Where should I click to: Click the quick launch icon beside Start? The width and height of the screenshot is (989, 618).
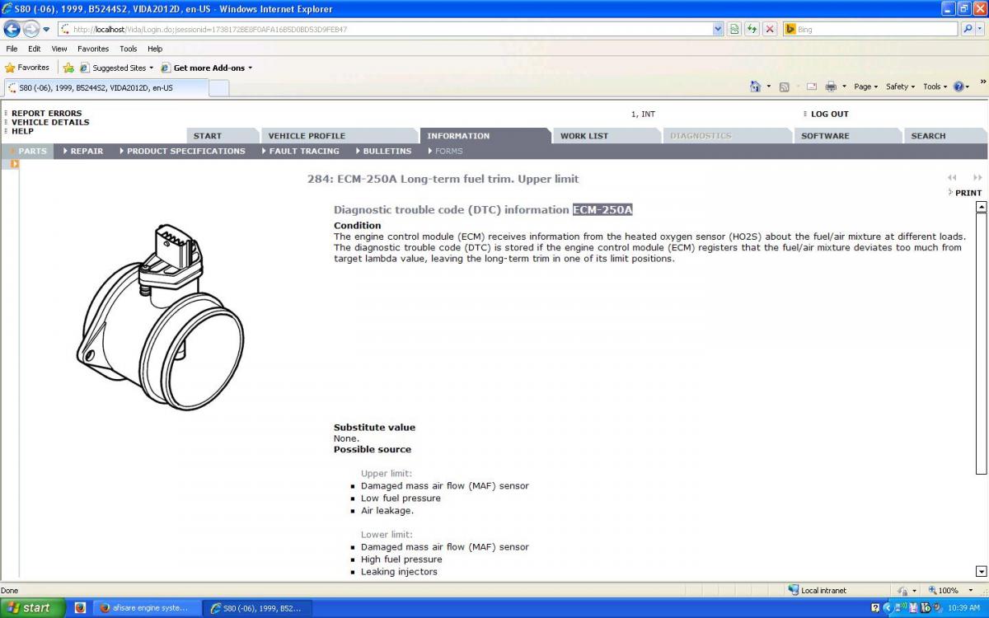click(80, 608)
